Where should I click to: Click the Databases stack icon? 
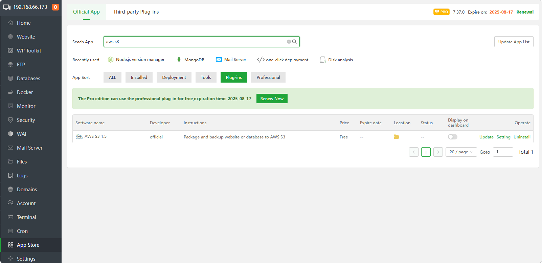coord(10,79)
